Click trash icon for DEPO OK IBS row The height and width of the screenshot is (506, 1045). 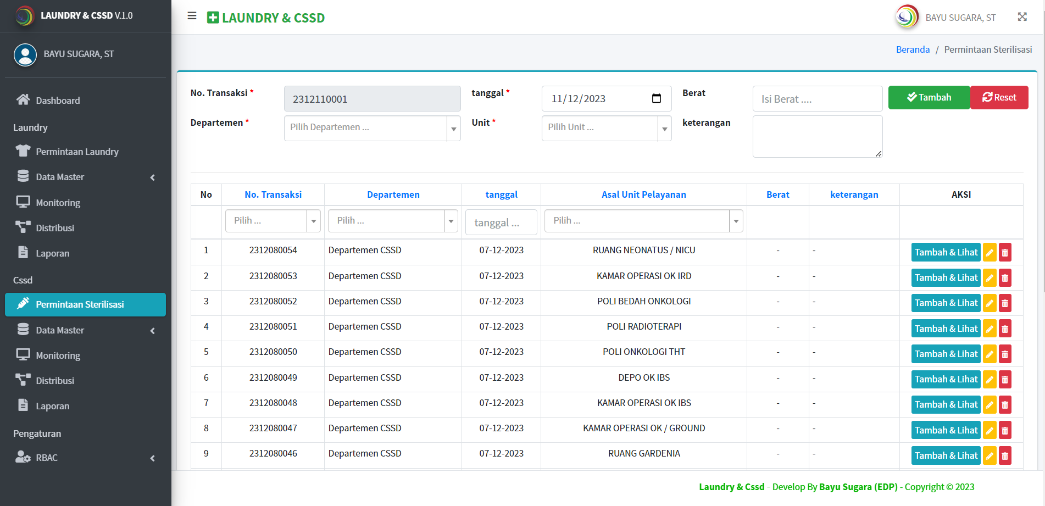click(1005, 380)
